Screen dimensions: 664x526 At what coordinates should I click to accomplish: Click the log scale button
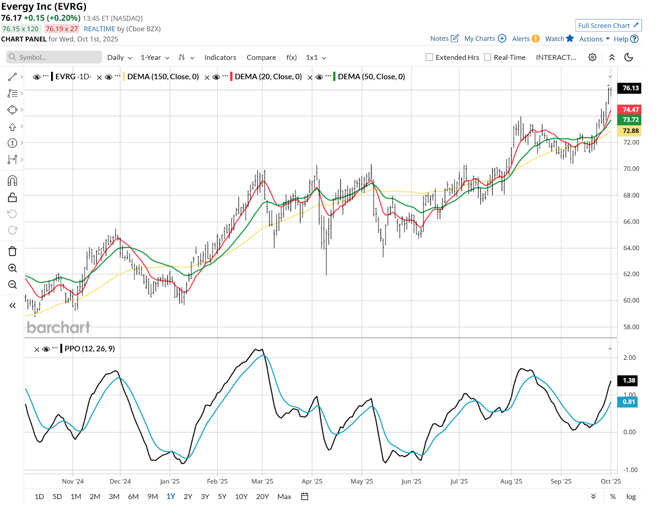(x=631, y=497)
